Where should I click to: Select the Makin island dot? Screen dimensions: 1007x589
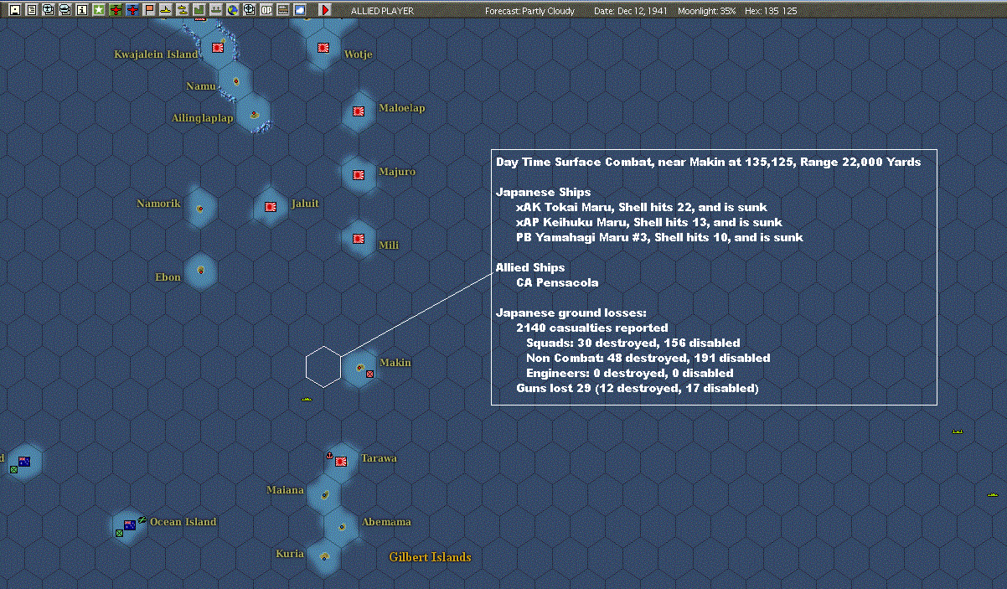(x=359, y=367)
